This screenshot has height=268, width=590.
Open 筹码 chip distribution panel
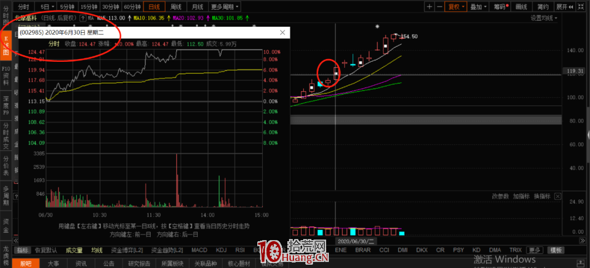tap(500, 7)
